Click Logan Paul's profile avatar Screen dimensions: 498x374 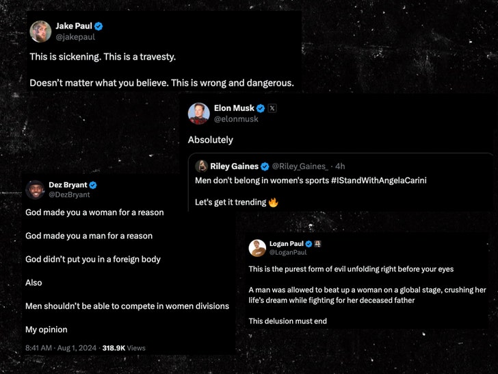257,248
